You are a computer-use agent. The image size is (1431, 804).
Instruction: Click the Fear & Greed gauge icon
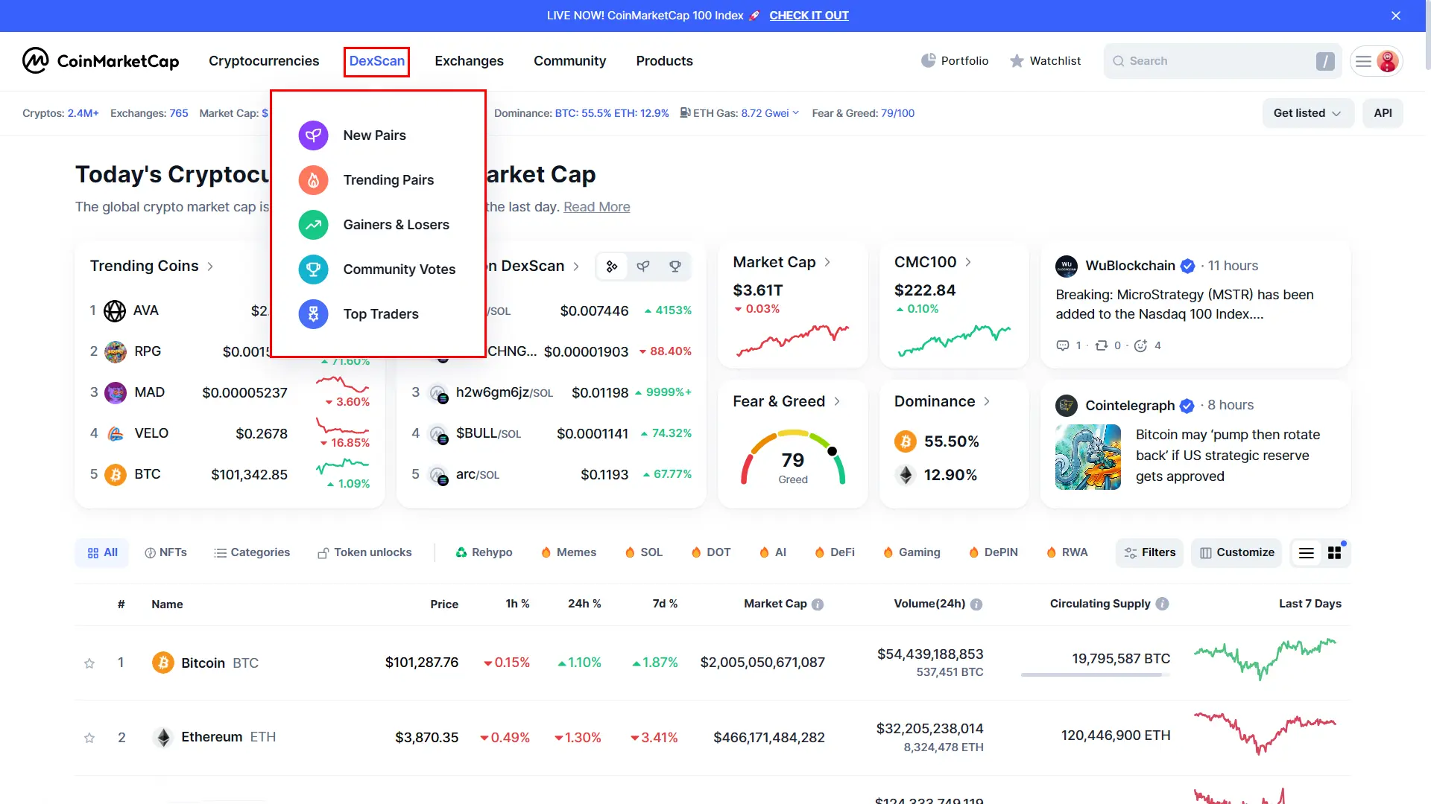pos(792,456)
